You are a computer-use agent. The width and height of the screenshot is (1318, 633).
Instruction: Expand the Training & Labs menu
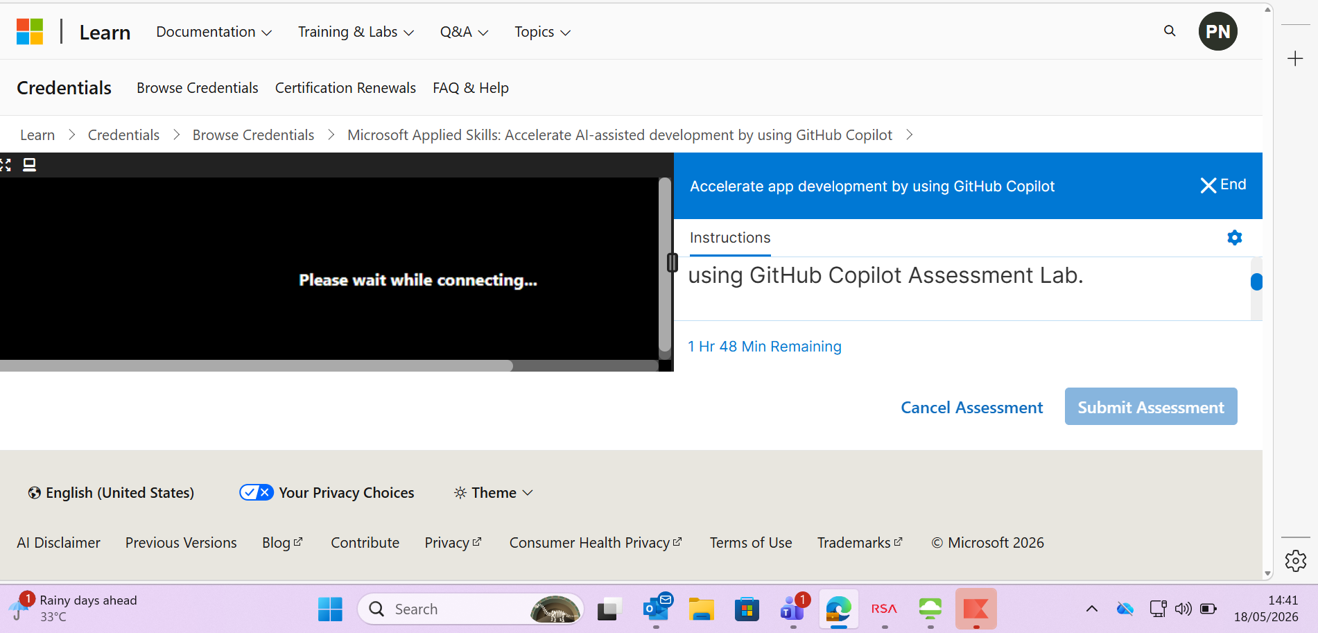tap(356, 32)
